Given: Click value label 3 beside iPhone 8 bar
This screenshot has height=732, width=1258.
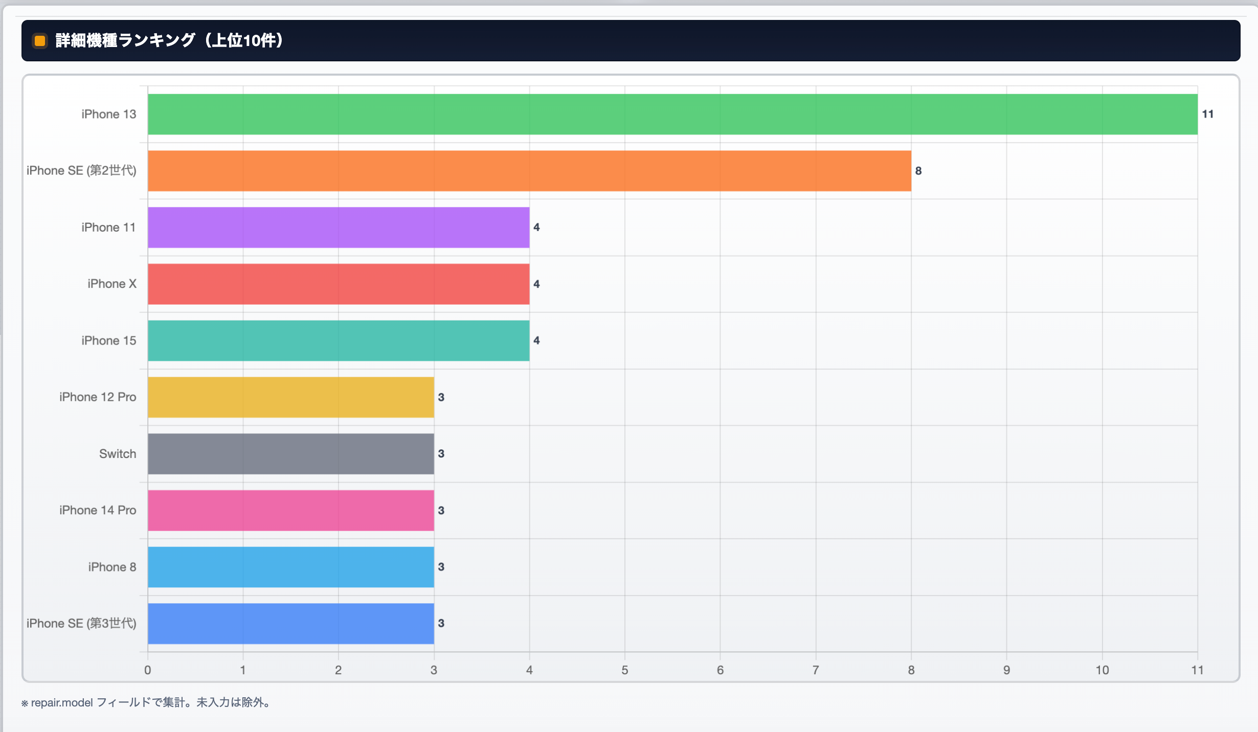Looking at the screenshot, I should click(x=441, y=566).
